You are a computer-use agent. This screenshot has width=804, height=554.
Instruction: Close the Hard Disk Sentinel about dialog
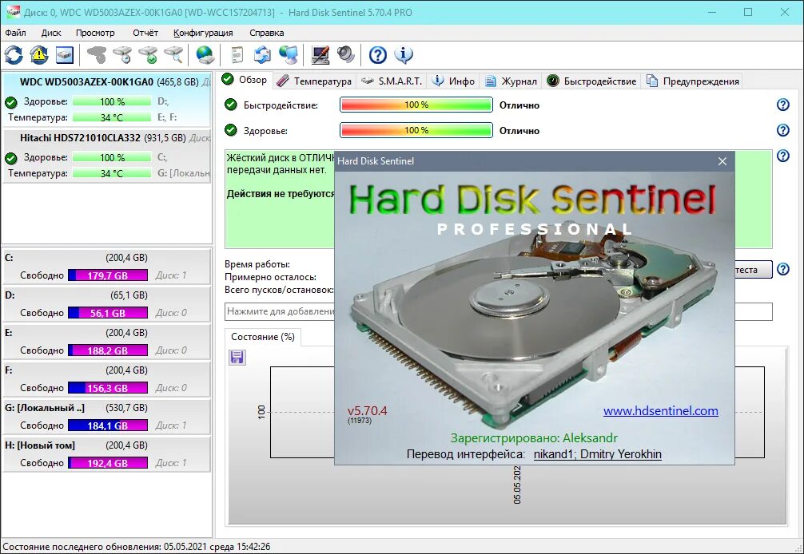[722, 161]
